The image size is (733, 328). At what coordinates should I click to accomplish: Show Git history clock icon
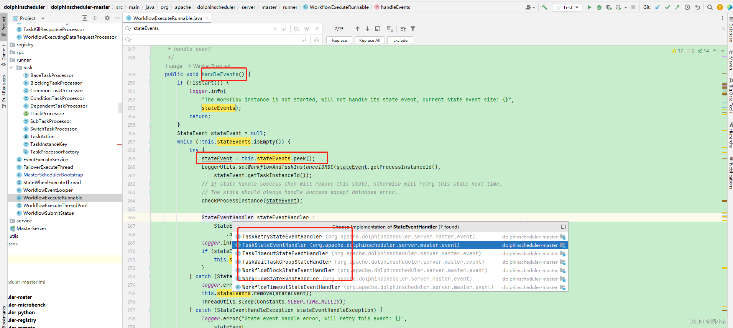[x=687, y=7]
